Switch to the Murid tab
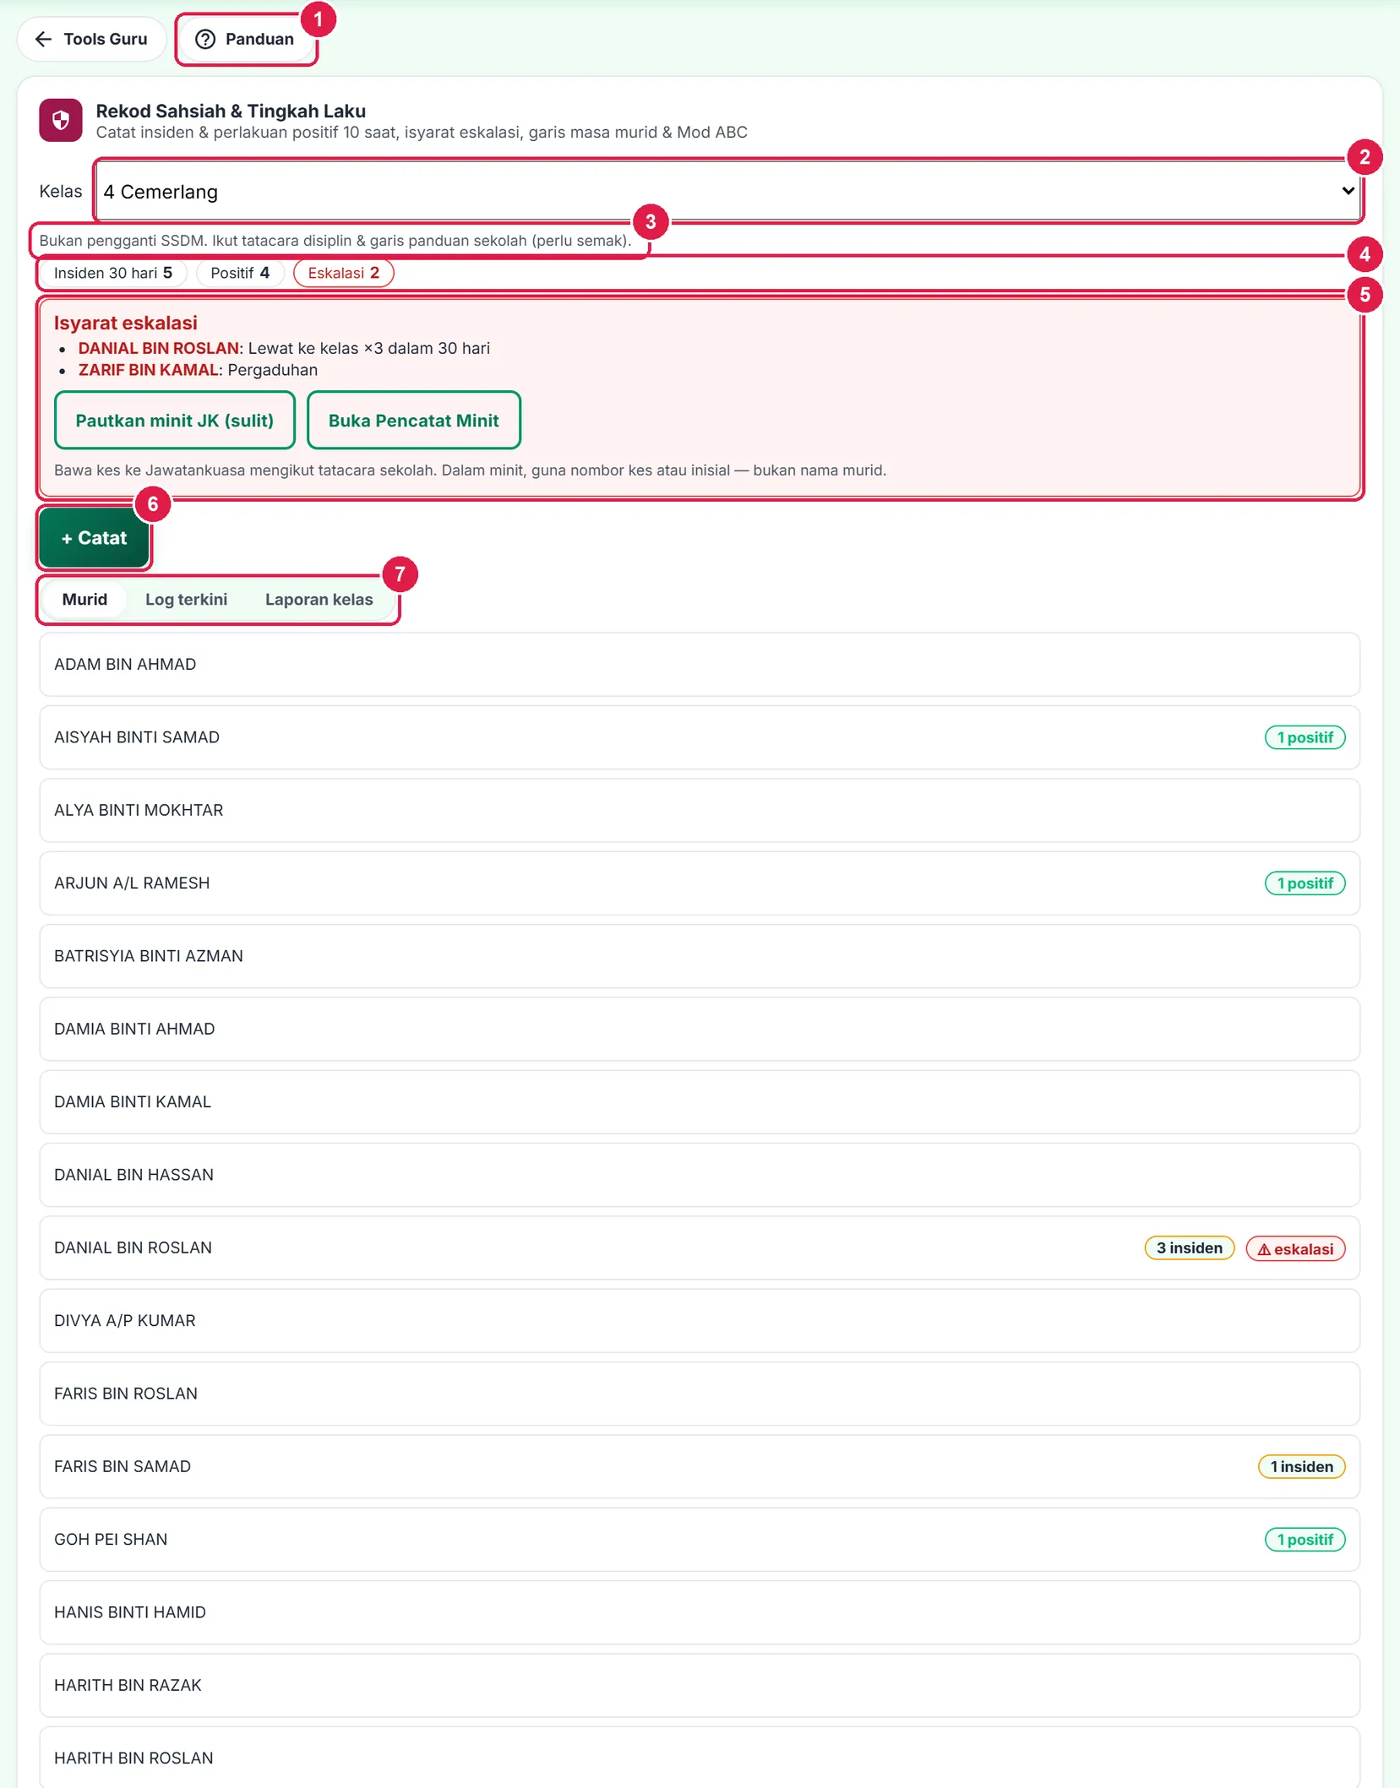Screen dimensions: 1400x1788 84,600
